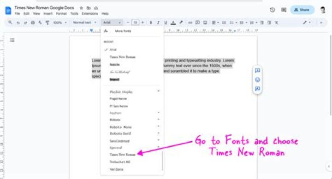Image resolution: width=332 pixels, height=179 pixels.
Task: Expand Roboto Serif font variants arrow
Action: coord(158,133)
